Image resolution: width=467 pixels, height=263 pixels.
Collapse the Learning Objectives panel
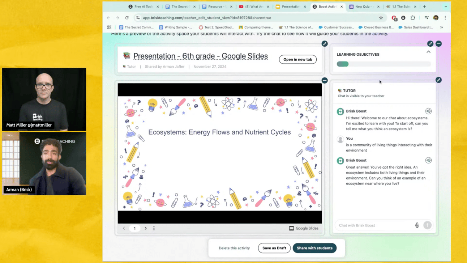(x=428, y=52)
